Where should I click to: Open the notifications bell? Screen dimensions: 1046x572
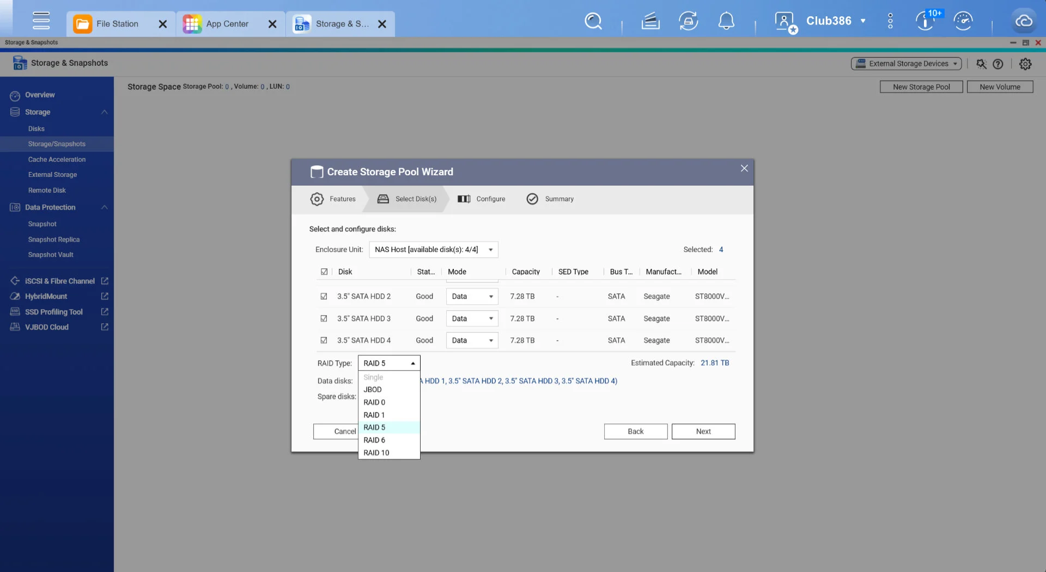pos(726,21)
